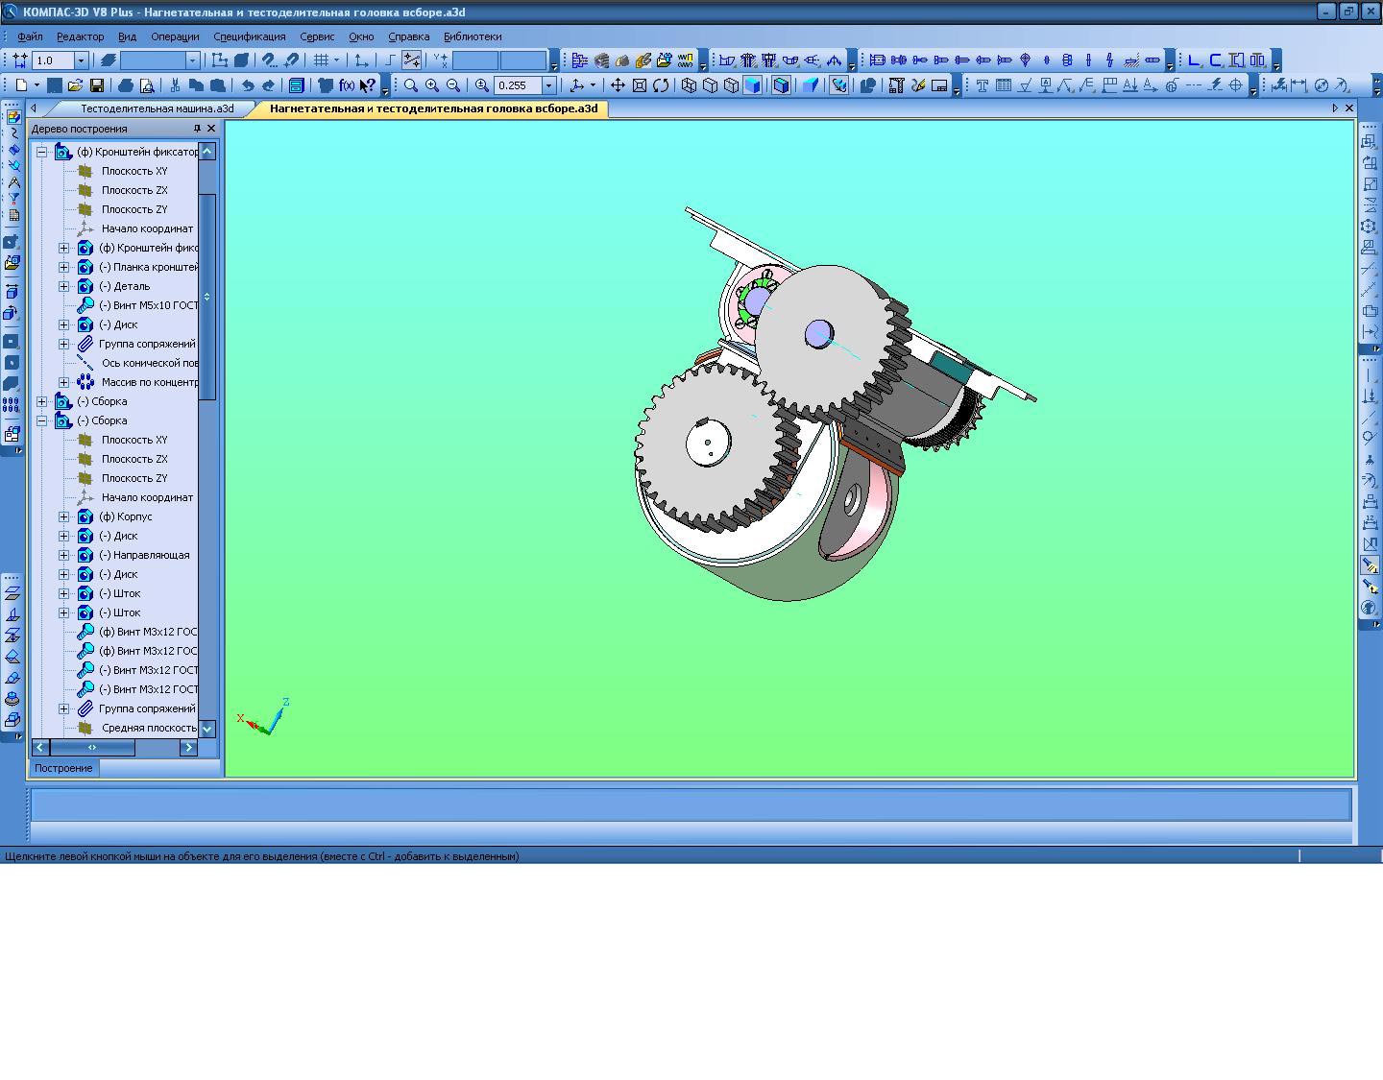1383x1080 pixels.
Task: Click the Построение tab at panel bottom
Action: 63,768
